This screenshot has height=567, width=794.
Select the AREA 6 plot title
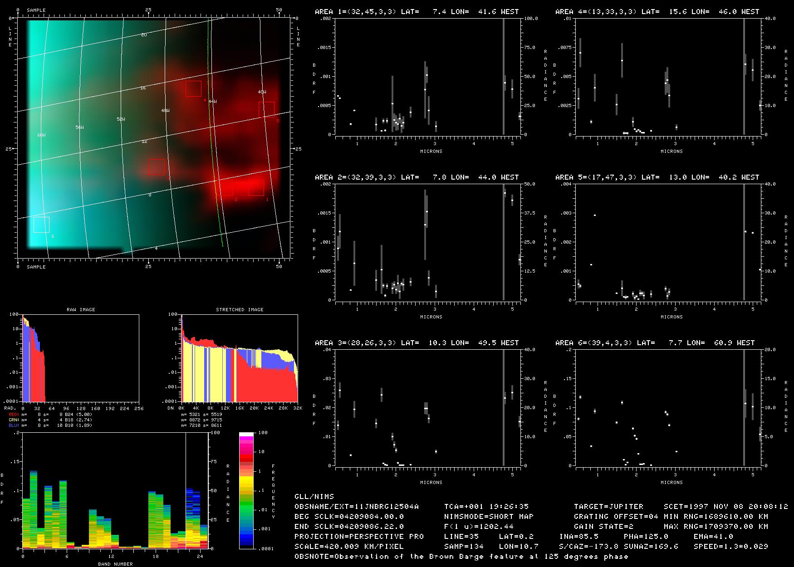pos(655,343)
